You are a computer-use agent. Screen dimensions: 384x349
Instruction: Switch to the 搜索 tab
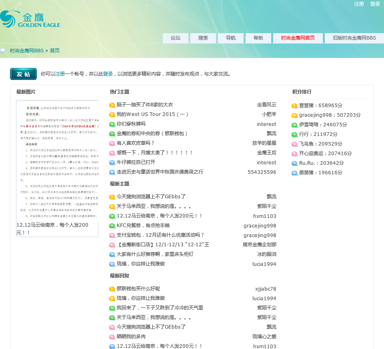coord(203,38)
